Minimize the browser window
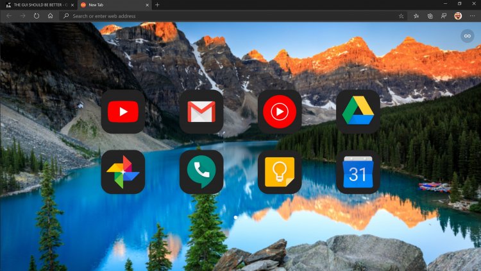 tap(446, 4)
